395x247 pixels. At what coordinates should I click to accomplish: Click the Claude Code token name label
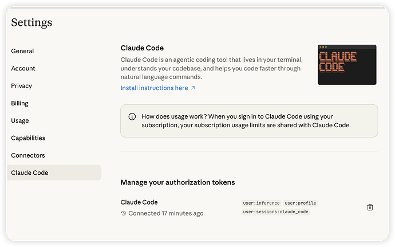click(139, 202)
